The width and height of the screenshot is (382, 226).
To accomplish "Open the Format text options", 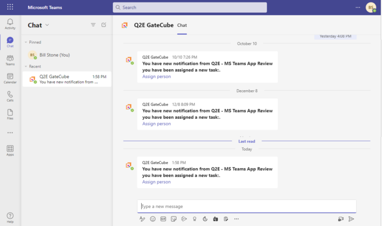I will [142, 219].
